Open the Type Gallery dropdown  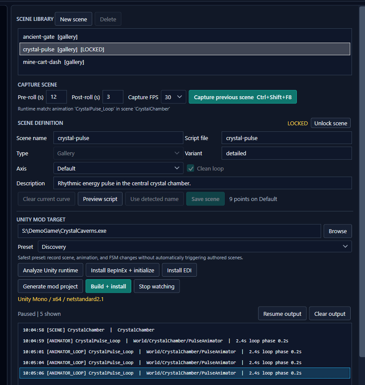(118, 153)
